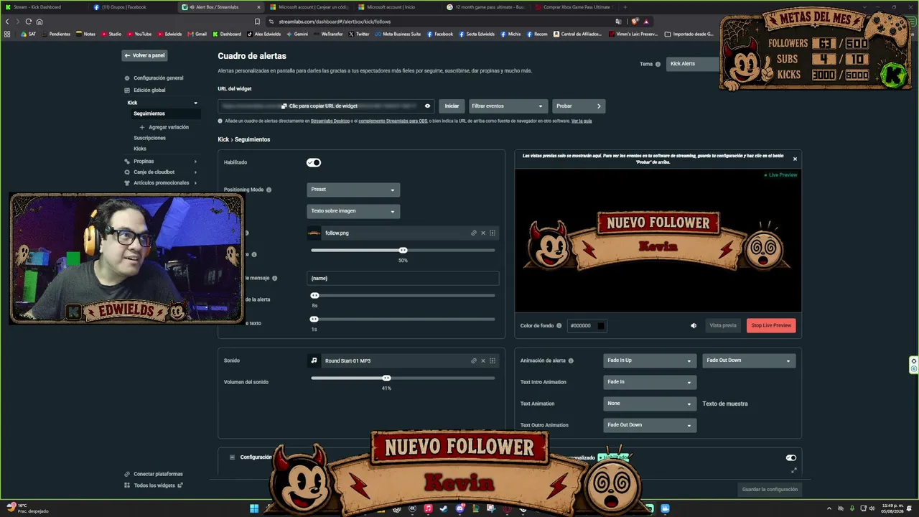Viewport: 919px width, 517px height.
Task: Open the Windows Start menu
Action: coord(254,508)
